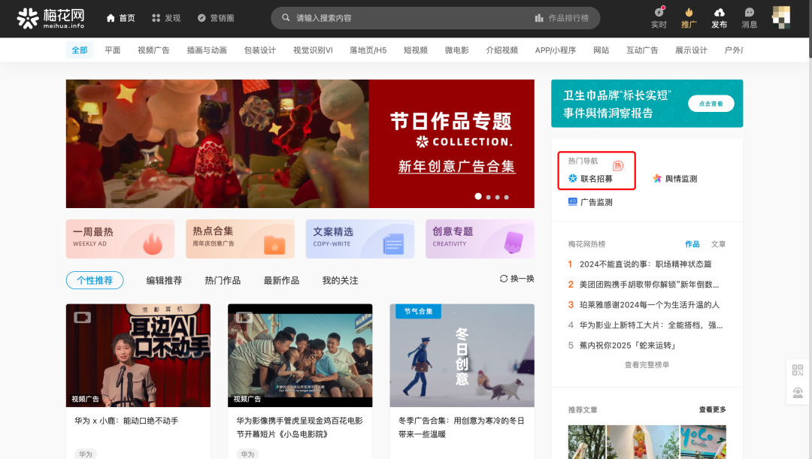The width and height of the screenshot is (812, 459).
Task: Click 点击查看 button on report banner
Action: pyautogui.click(x=710, y=104)
